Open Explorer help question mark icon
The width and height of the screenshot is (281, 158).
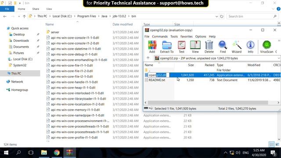coord(279,9)
